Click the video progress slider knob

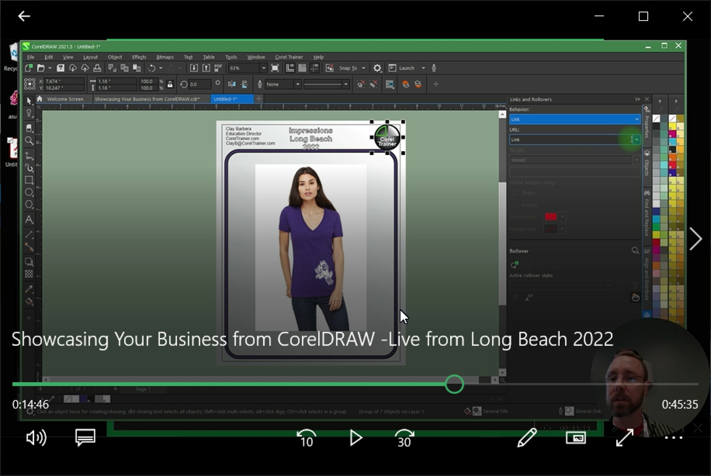454,384
